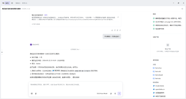Open the 帮助(H) menu
Viewport: 186px width, 99px height.
point(25,3)
